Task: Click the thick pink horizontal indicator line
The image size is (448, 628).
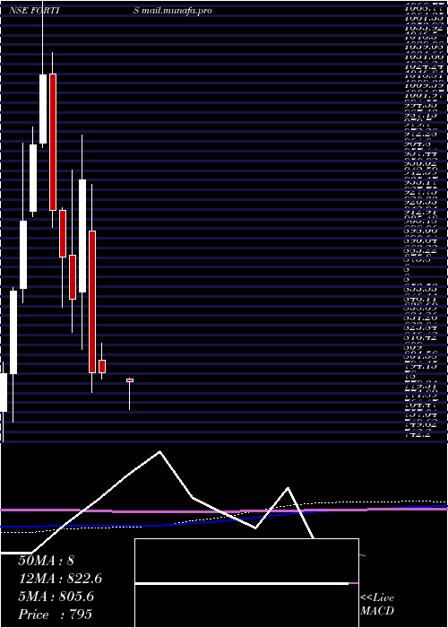Action: pos(224,510)
